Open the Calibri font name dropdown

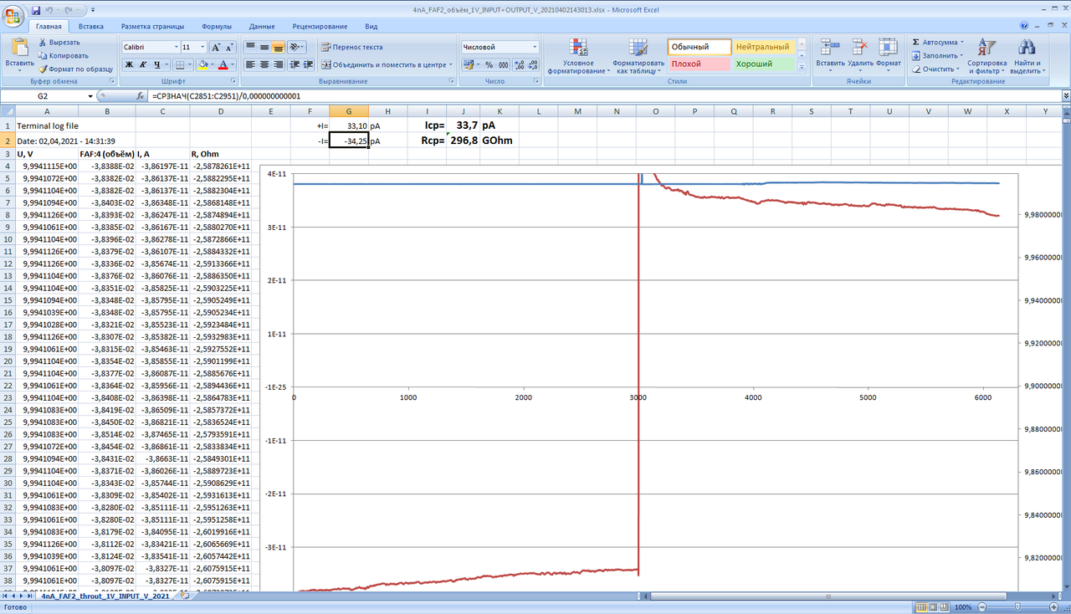(x=177, y=48)
